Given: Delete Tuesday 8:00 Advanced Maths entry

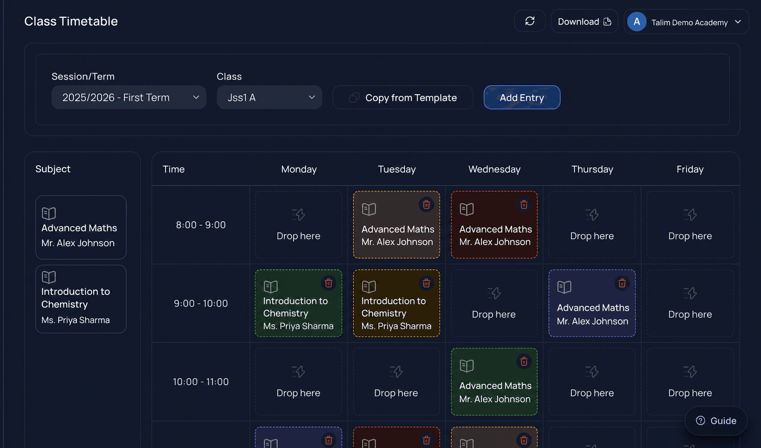Looking at the screenshot, I should coord(426,204).
